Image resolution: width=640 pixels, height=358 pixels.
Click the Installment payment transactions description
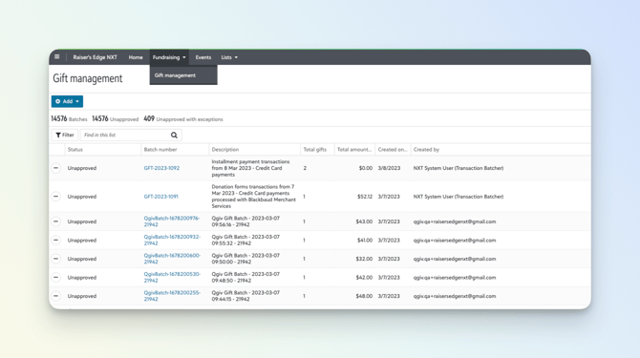[250, 168]
